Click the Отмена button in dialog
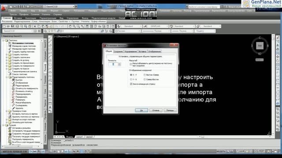Screen dimensions: 282x158 pos(156,110)
